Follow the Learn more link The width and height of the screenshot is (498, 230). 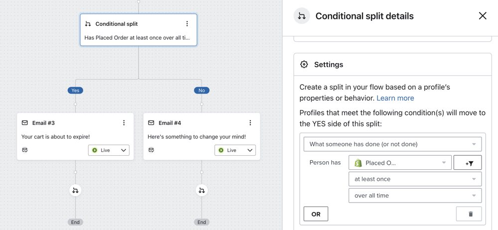(395, 98)
